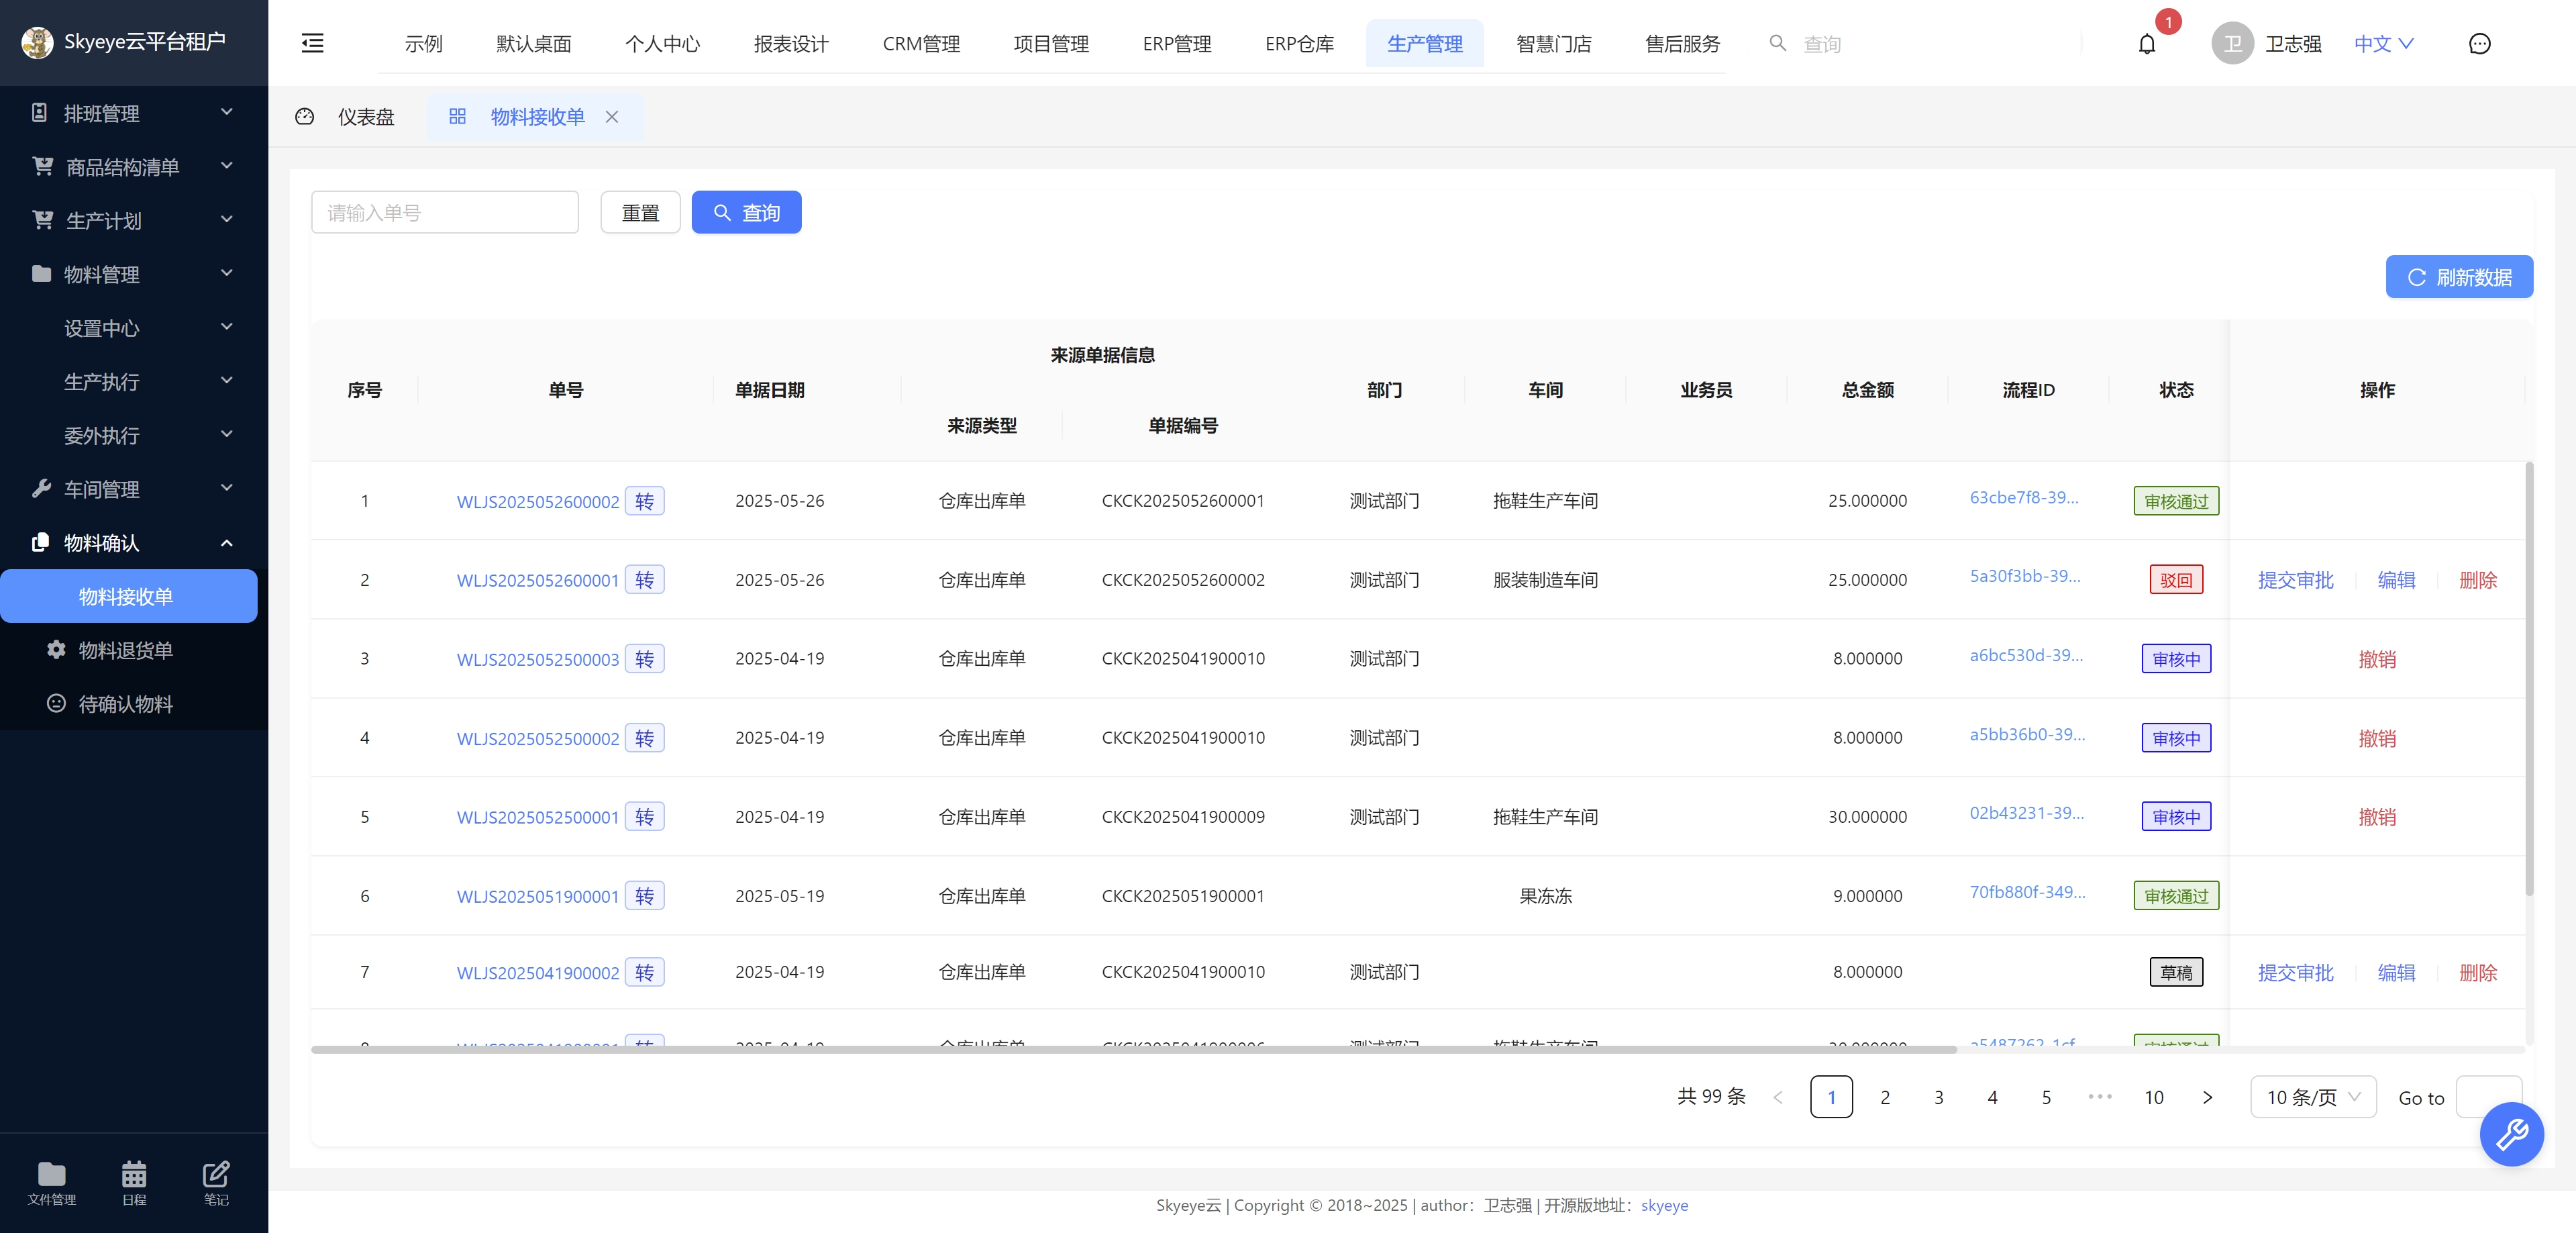Click the 转 icon for WLJS2025052500003

coord(644,659)
